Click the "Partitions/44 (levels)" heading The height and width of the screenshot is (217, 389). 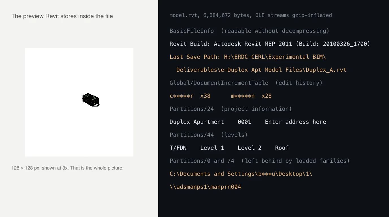pyautogui.click(x=209, y=135)
